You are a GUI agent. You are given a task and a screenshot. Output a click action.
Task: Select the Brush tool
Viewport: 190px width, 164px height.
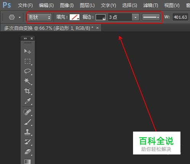pyautogui.click(x=28, y=122)
